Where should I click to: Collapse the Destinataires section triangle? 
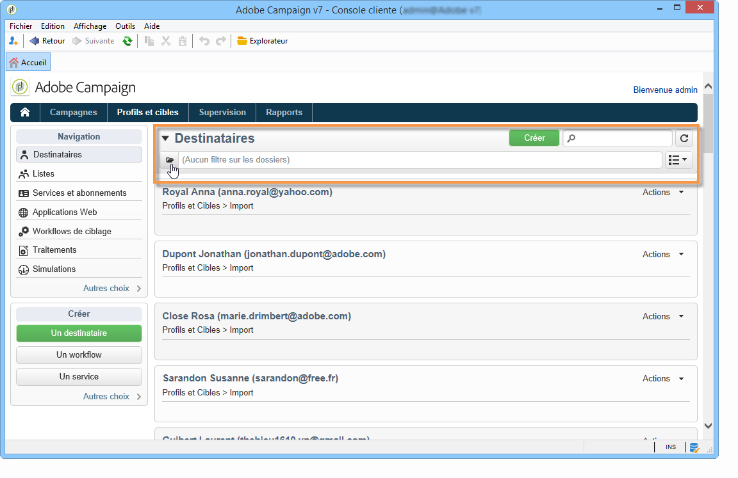point(165,138)
